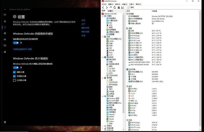Open app and browser control sidebar icon

5,46
